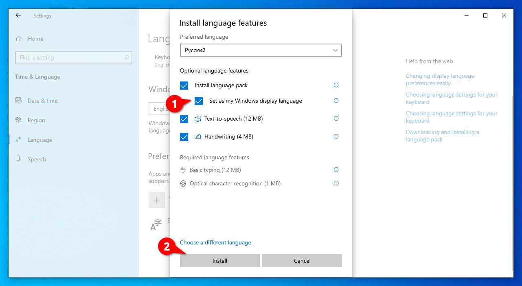Click Choose a different language link
The image size is (522, 286).
click(x=215, y=242)
